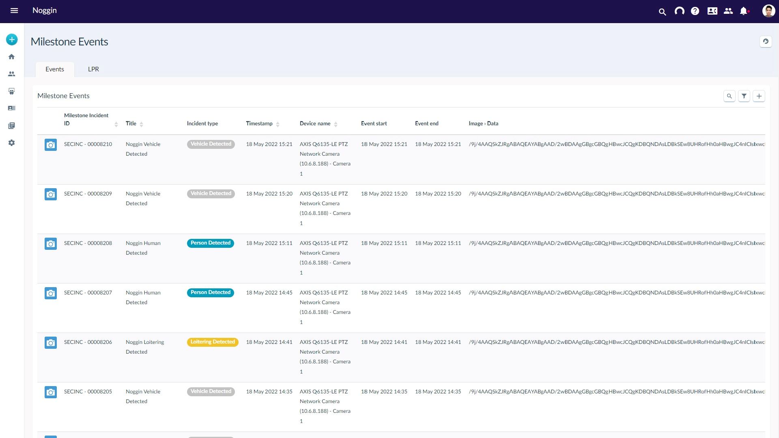This screenshot has height=438, width=779.
Task: Click Vehicle Detected badge in row 00008210
Action: coord(211,144)
